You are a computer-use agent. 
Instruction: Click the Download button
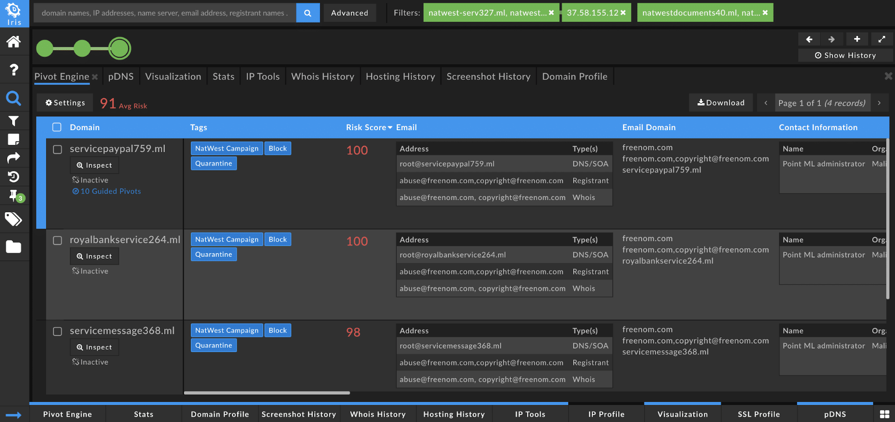tap(721, 102)
